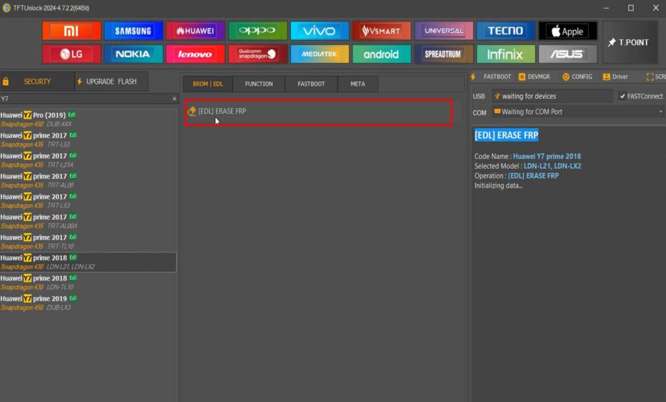Select the MediaTek brand button
Image resolution: width=666 pixels, height=402 pixels.
(319, 54)
